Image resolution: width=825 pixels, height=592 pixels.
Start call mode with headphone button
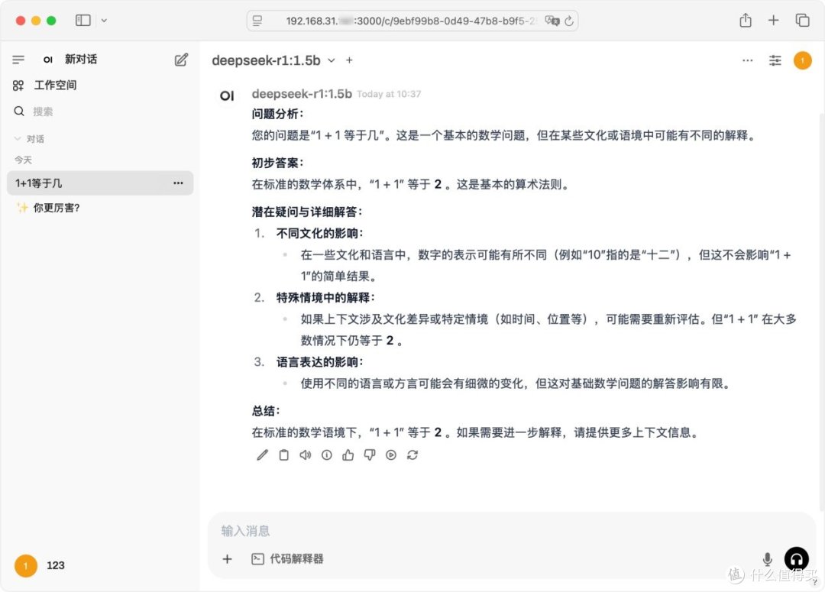point(797,559)
